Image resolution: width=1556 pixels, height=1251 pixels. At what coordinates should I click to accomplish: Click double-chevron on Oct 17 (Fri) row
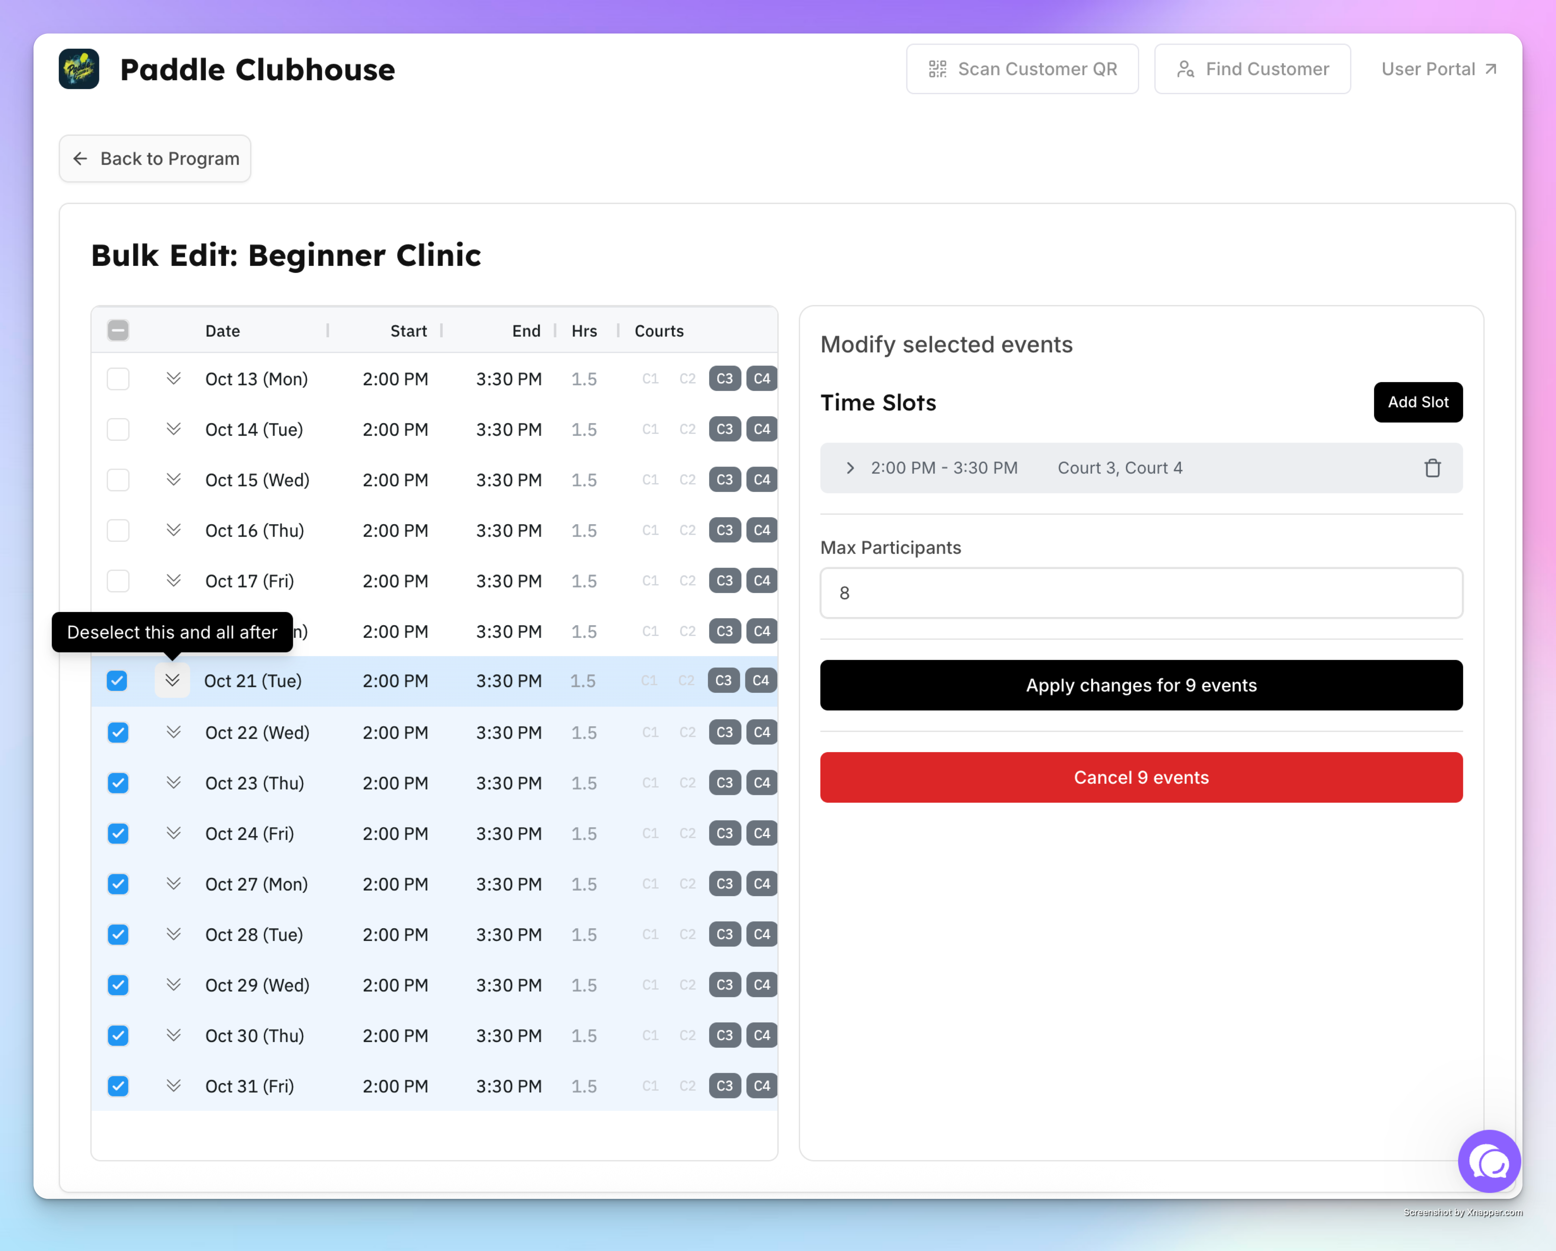[x=173, y=580]
